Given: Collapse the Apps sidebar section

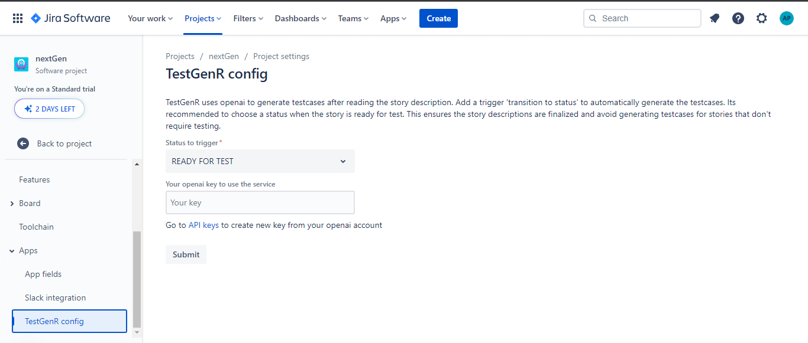Looking at the screenshot, I should tap(12, 251).
